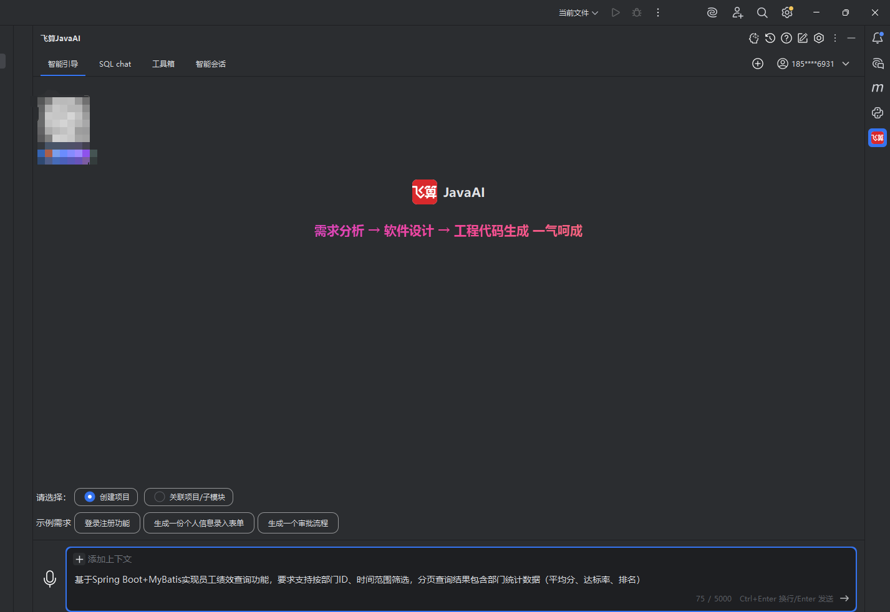Open the toolbar three-dots more actions
This screenshot has height=612, width=890.
(658, 12)
